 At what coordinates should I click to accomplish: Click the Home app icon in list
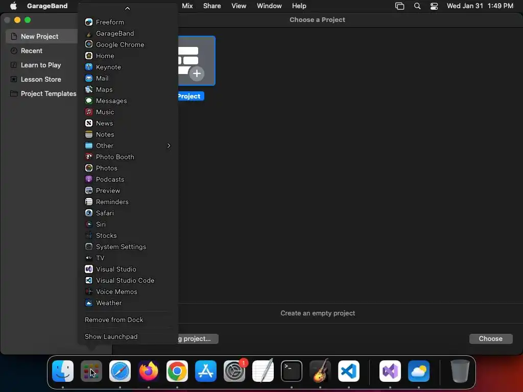(89, 56)
